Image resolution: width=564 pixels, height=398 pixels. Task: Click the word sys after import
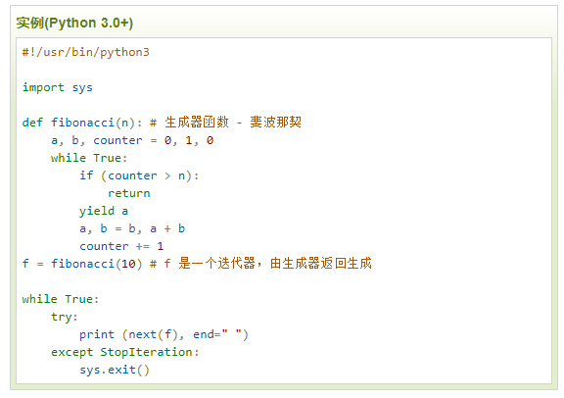pos(82,88)
